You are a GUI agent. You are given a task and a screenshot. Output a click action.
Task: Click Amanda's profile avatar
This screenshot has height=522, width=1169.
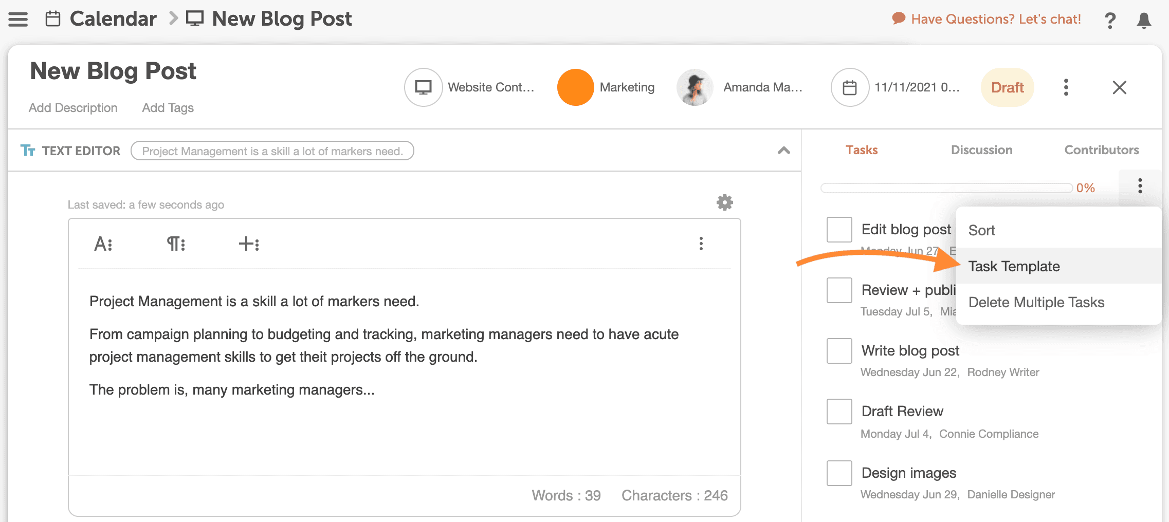pyautogui.click(x=695, y=87)
